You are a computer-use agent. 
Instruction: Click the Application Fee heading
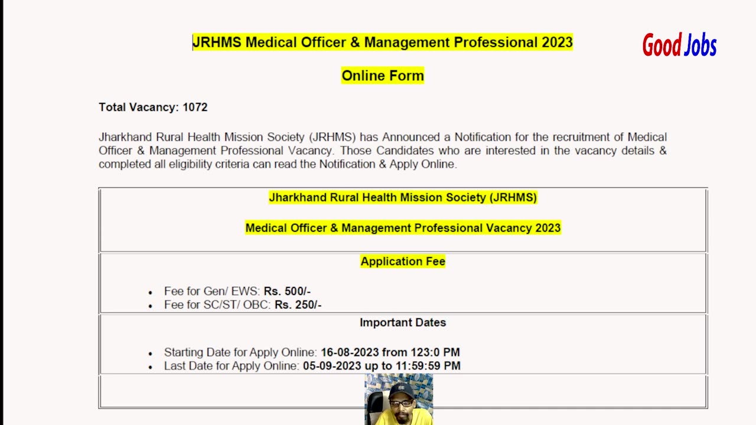(x=403, y=261)
